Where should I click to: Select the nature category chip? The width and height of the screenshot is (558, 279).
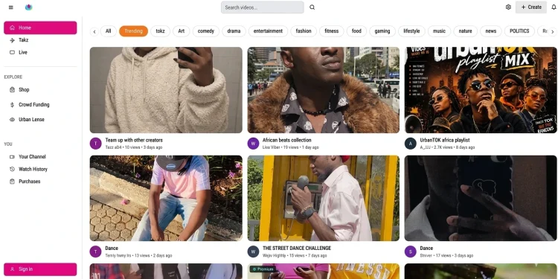click(465, 31)
